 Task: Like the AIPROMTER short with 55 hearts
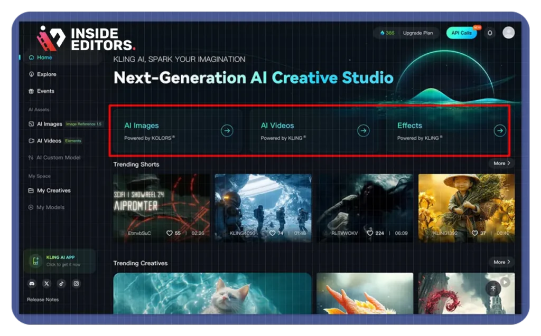170,233
